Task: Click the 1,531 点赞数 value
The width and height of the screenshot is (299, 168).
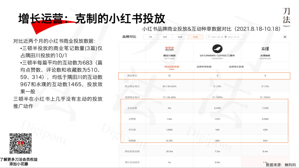Action: [217, 119]
